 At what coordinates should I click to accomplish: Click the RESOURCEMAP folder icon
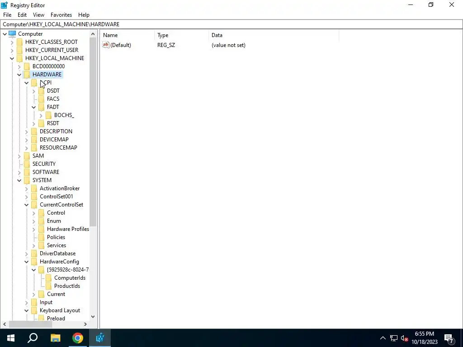pos(34,148)
